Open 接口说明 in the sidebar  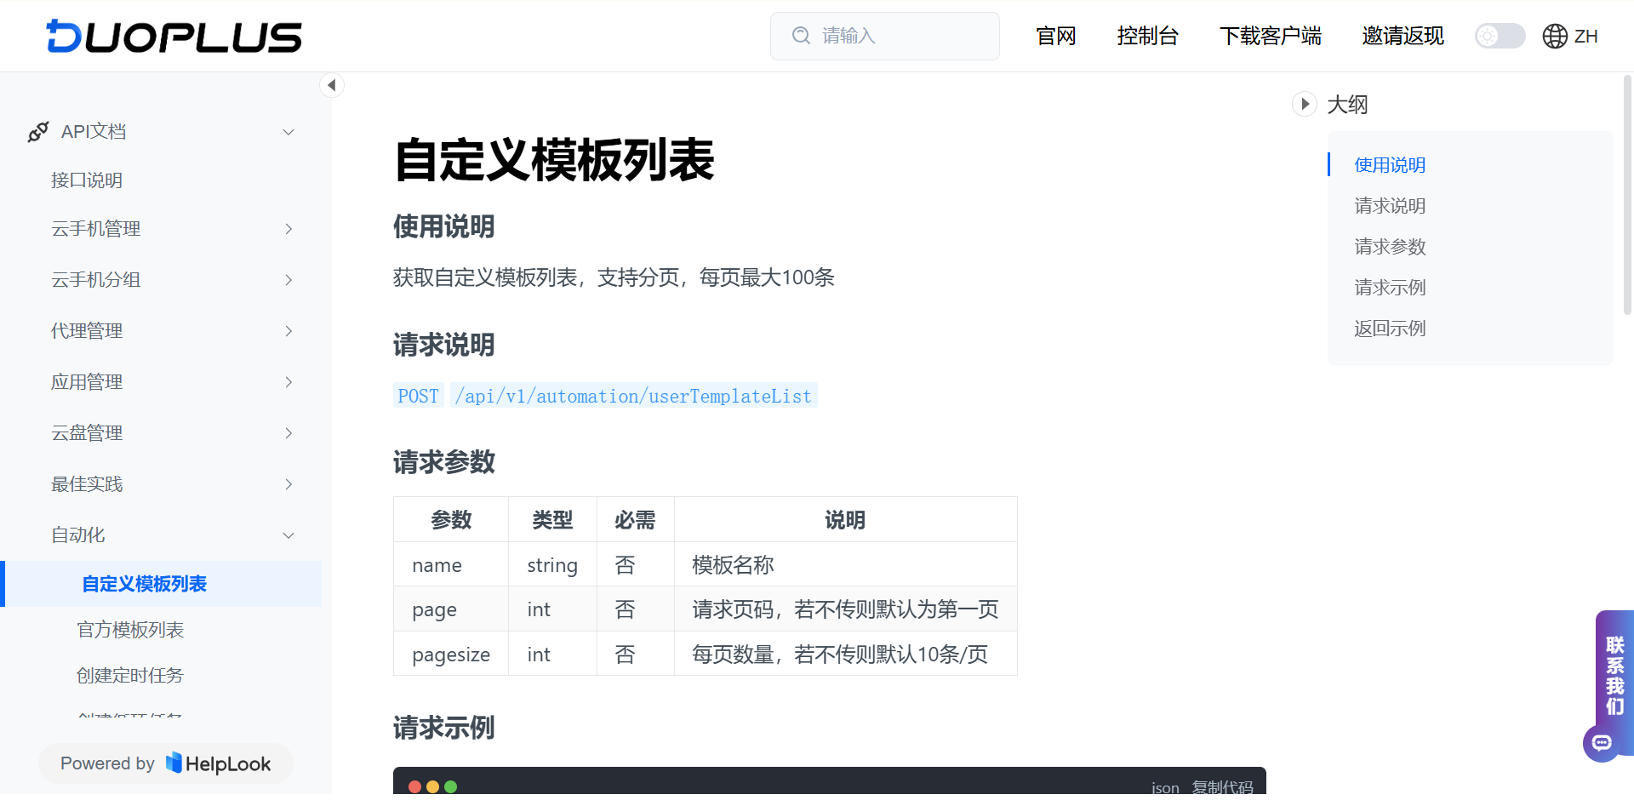pos(87,180)
